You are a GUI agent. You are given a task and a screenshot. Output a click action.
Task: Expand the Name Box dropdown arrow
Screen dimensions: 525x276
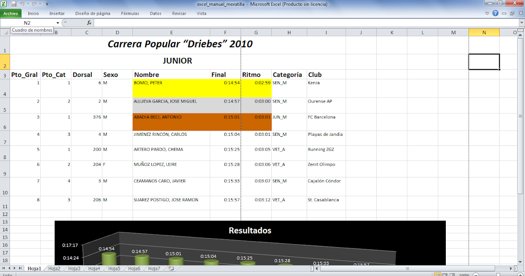pos(58,23)
